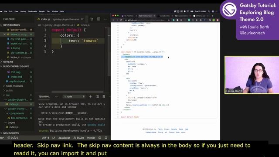The image size is (279, 157).
Task: Click the Terms link in the GitHub footer
Action: (x=160, y=129)
